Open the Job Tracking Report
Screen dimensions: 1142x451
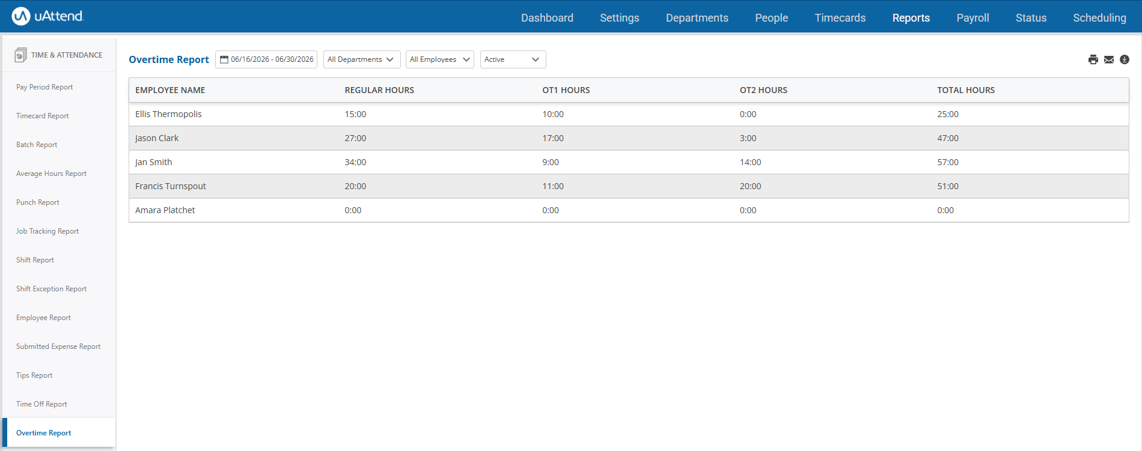tap(47, 231)
